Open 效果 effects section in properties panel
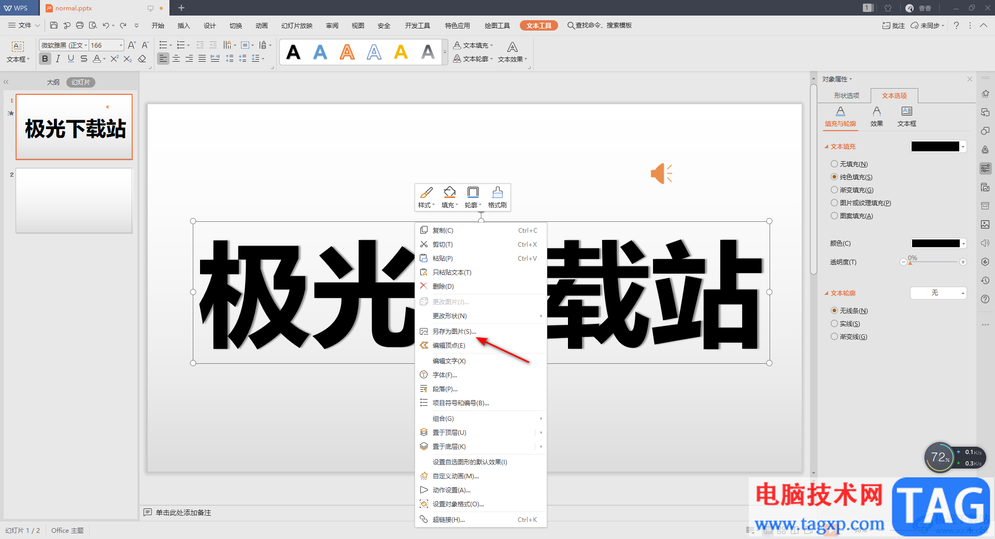 coord(877,117)
